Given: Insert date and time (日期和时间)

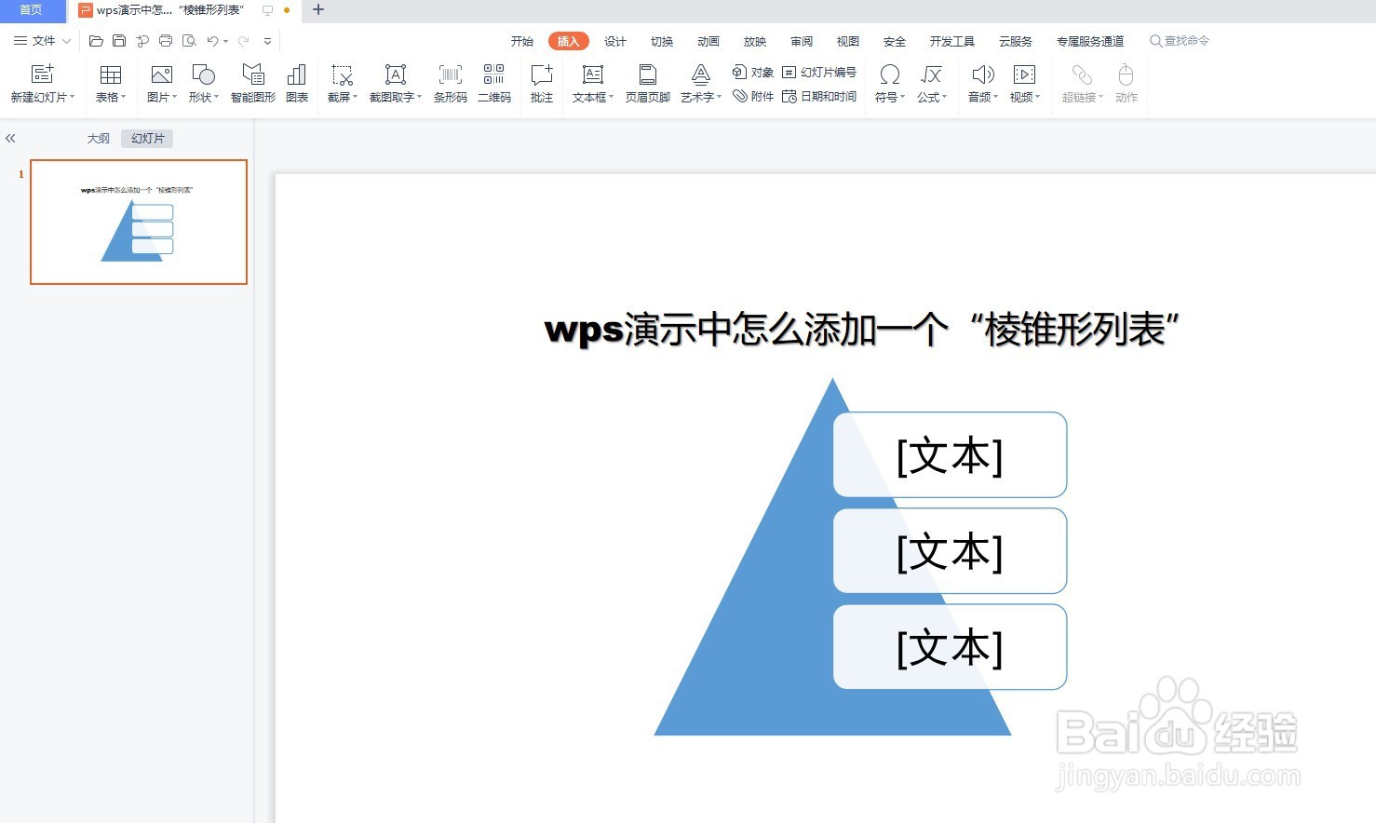Looking at the screenshot, I should point(819,96).
